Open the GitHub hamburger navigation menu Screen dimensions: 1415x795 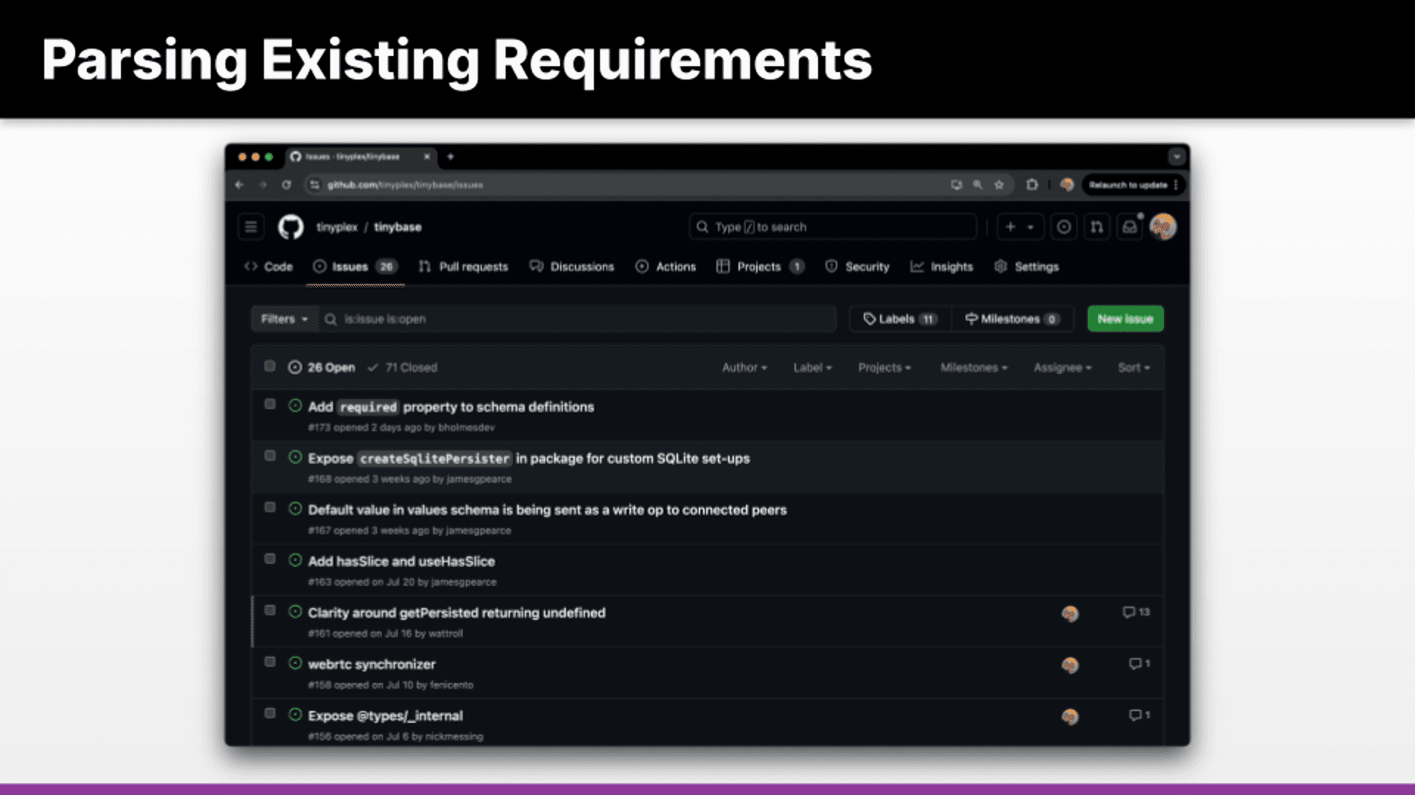tap(251, 227)
